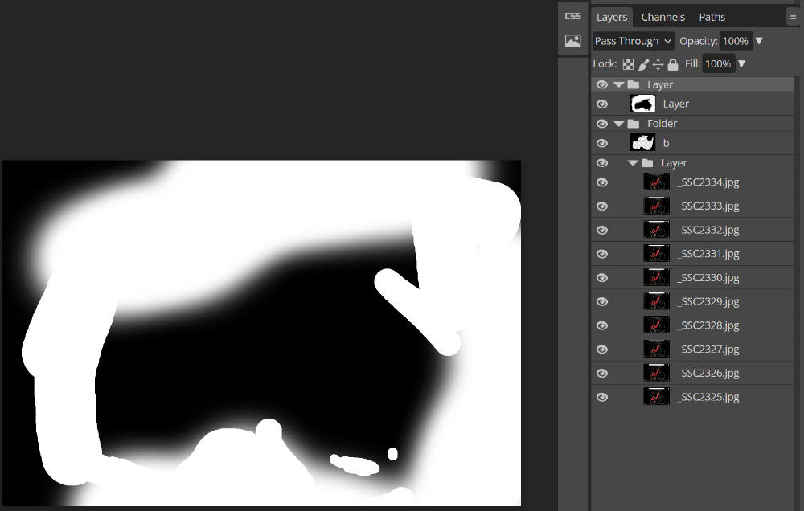
Task: Click the lock image pixels brush icon
Action: point(643,64)
